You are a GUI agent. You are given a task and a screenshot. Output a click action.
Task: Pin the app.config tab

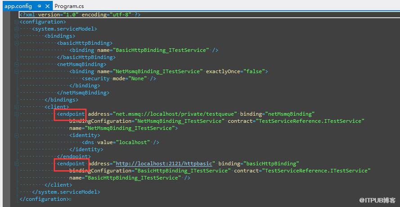(x=39, y=6)
